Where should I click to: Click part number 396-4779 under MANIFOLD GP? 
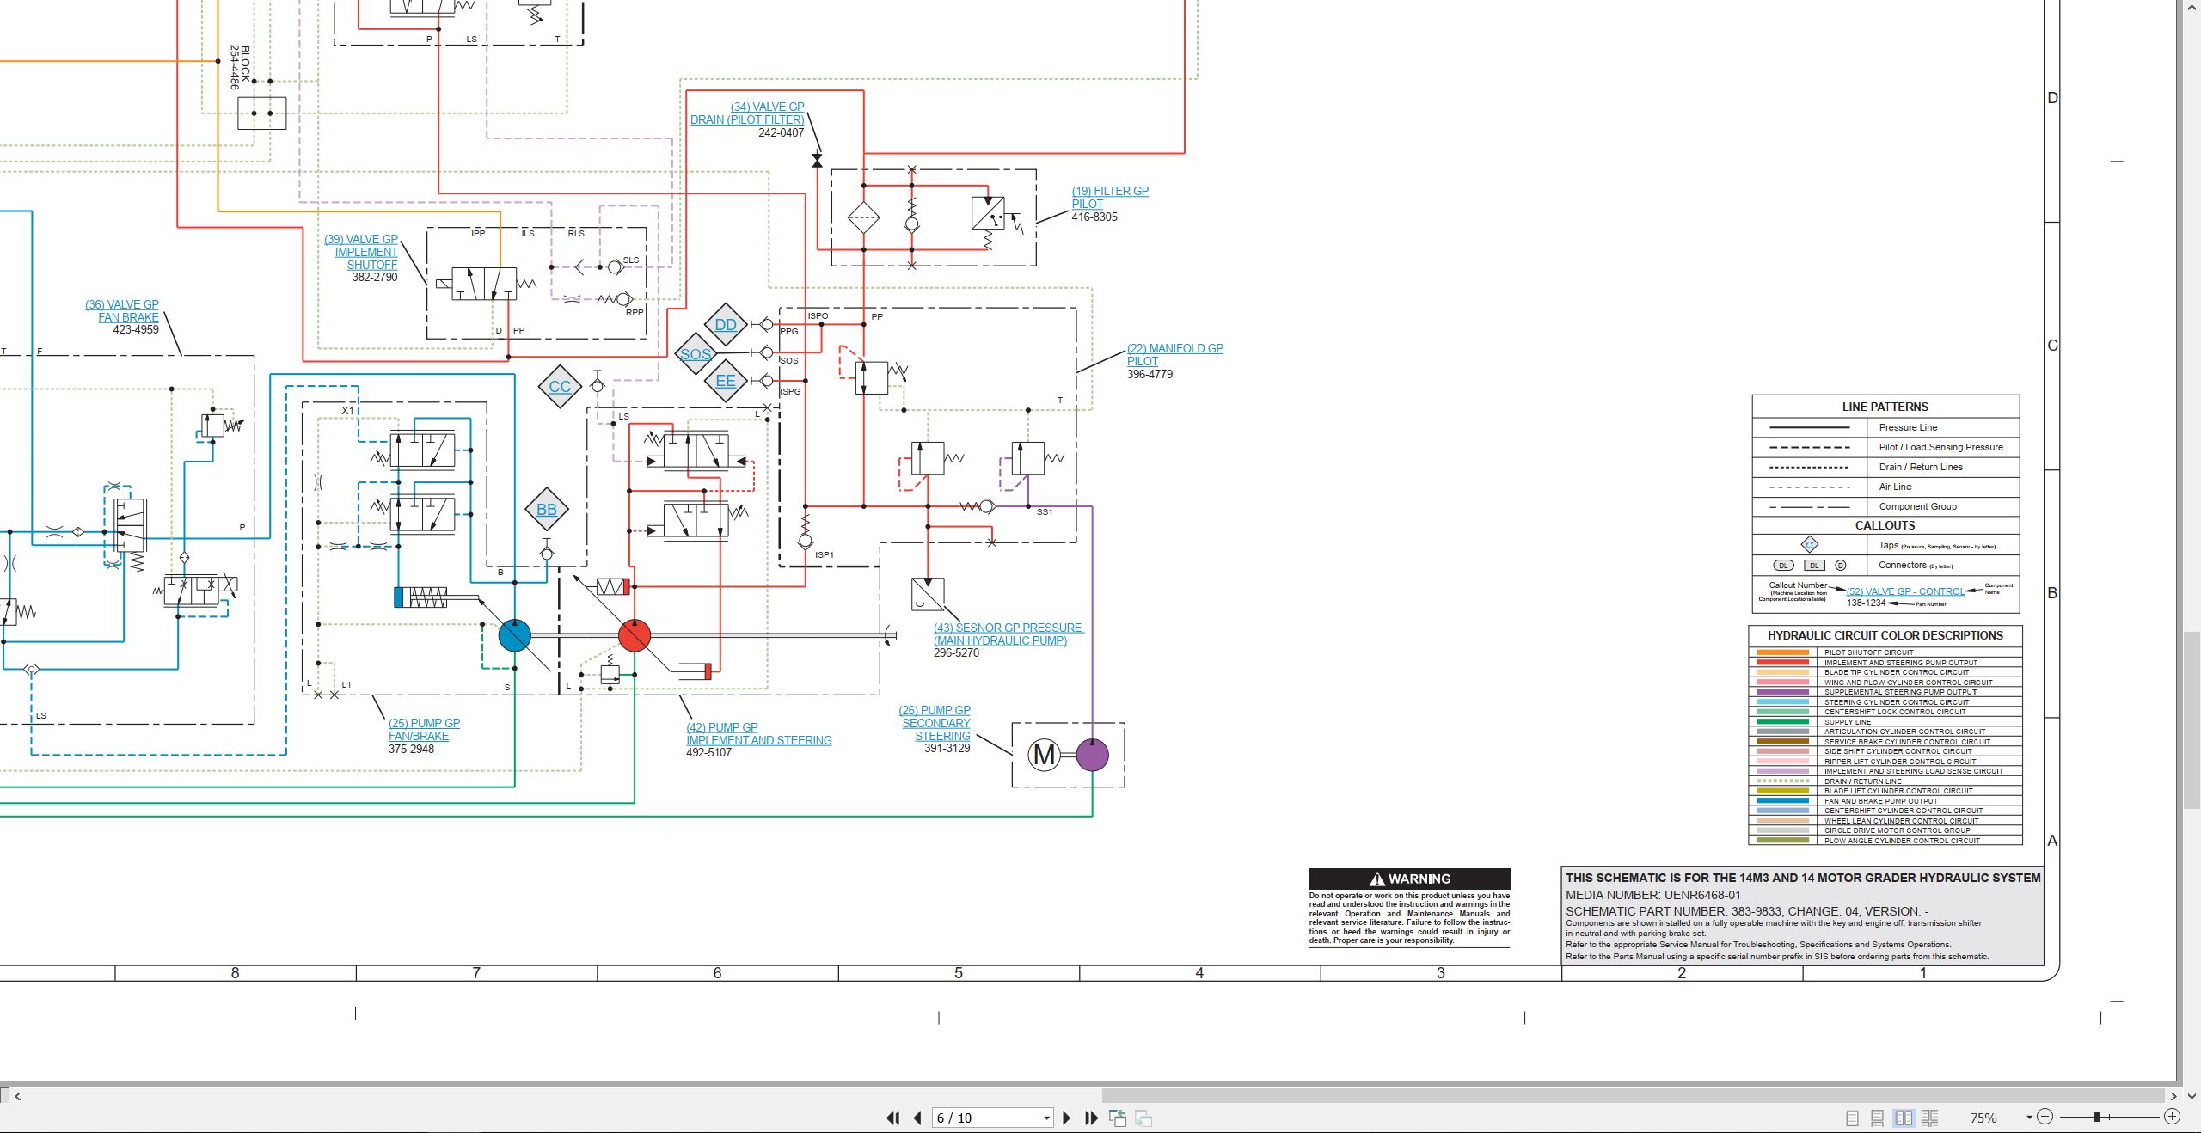click(x=1150, y=374)
